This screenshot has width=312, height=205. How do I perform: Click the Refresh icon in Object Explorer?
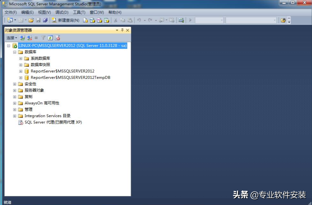click(50, 38)
